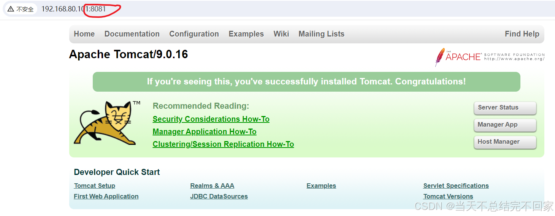Open Manager Application How-To link
The height and width of the screenshot is (216, 555).
pyautogui.click(x=205, y=132)
